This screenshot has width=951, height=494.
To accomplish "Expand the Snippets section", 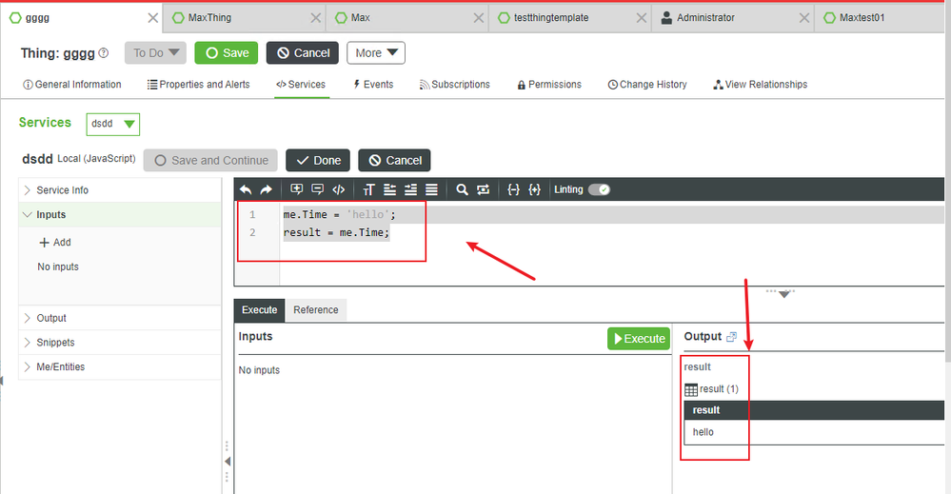I will coord(120,343).
